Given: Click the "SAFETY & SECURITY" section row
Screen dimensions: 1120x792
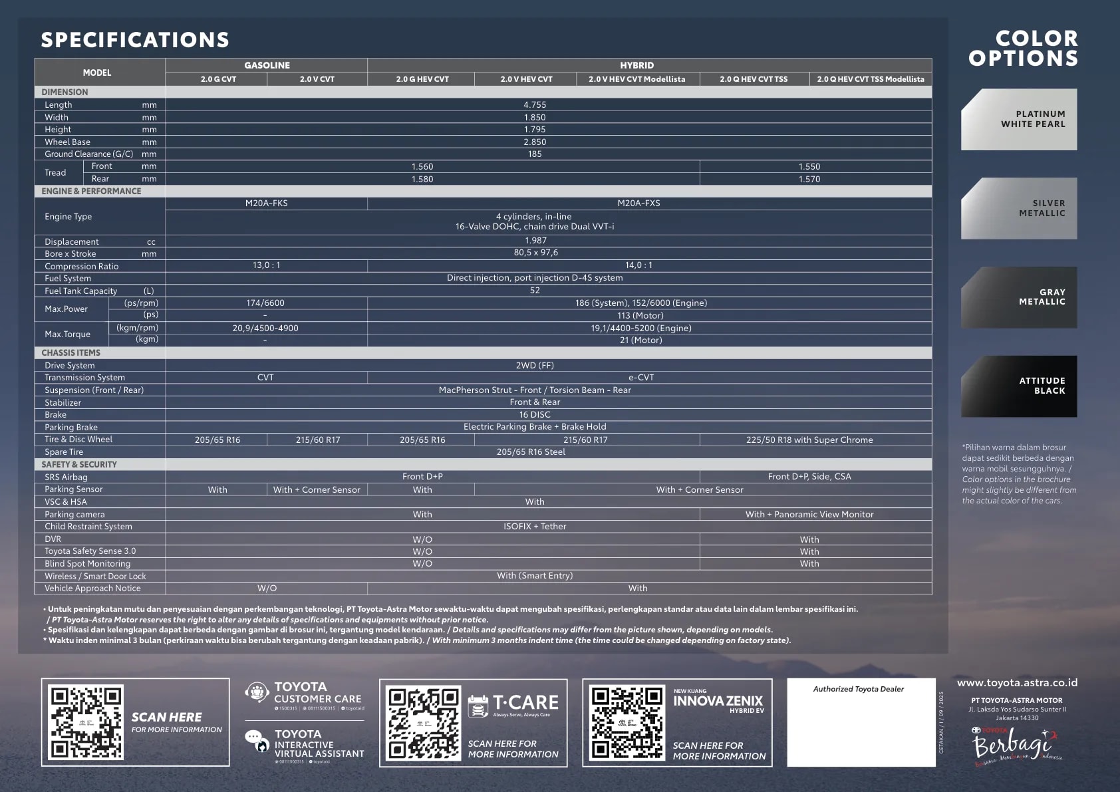Looking at the screenshot, I should tap(483, 465).
